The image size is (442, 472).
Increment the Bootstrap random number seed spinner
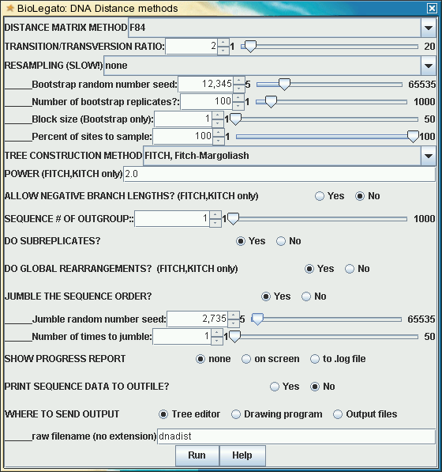click(x=239, y=81)
